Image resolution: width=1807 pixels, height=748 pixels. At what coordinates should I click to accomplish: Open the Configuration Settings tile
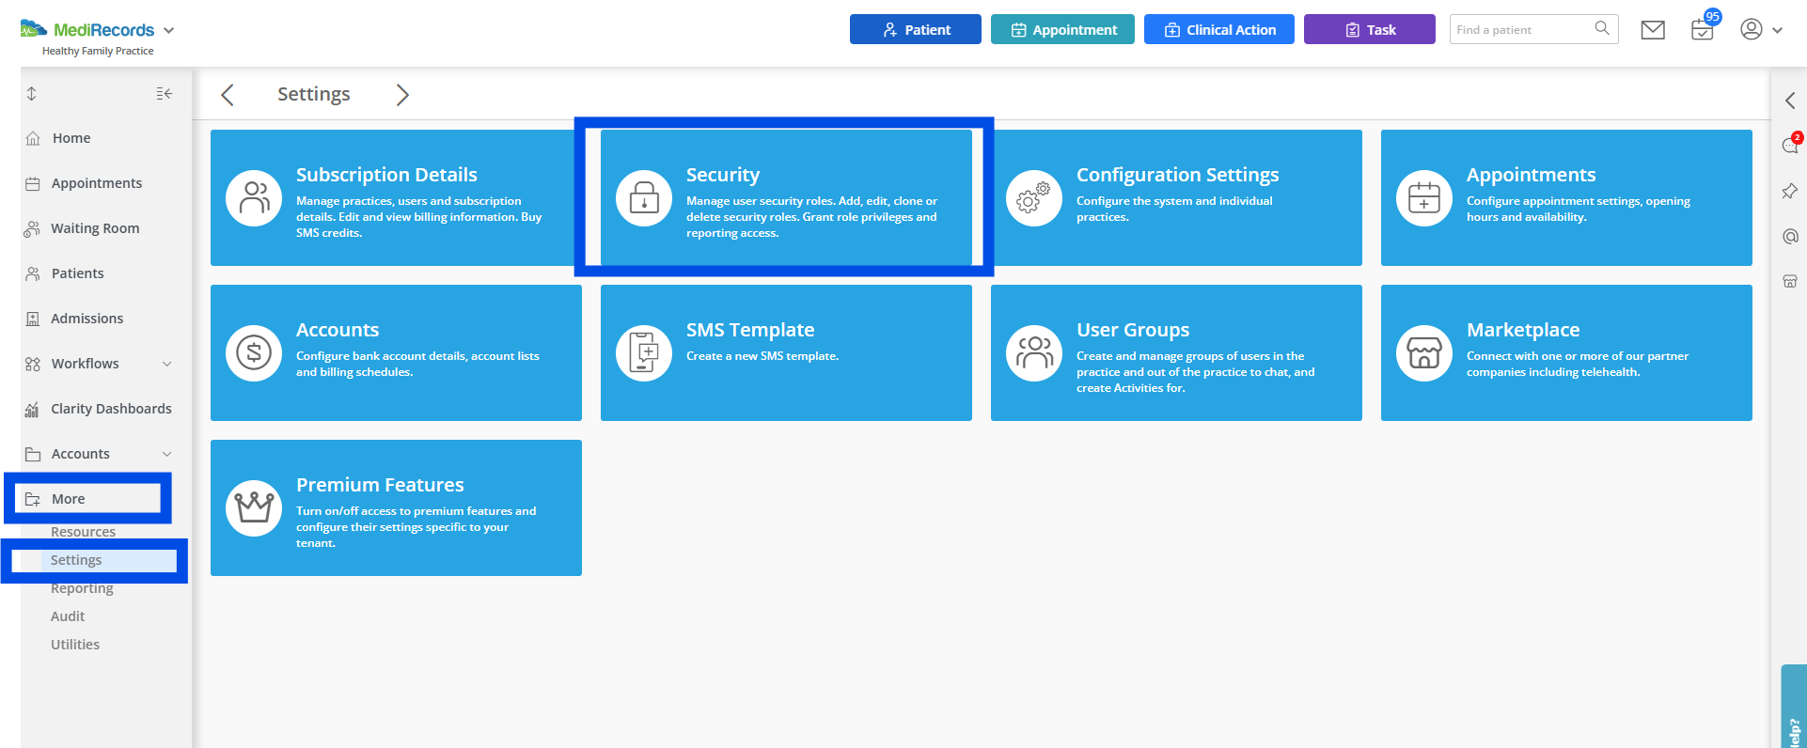click(x=1176, y=198)
